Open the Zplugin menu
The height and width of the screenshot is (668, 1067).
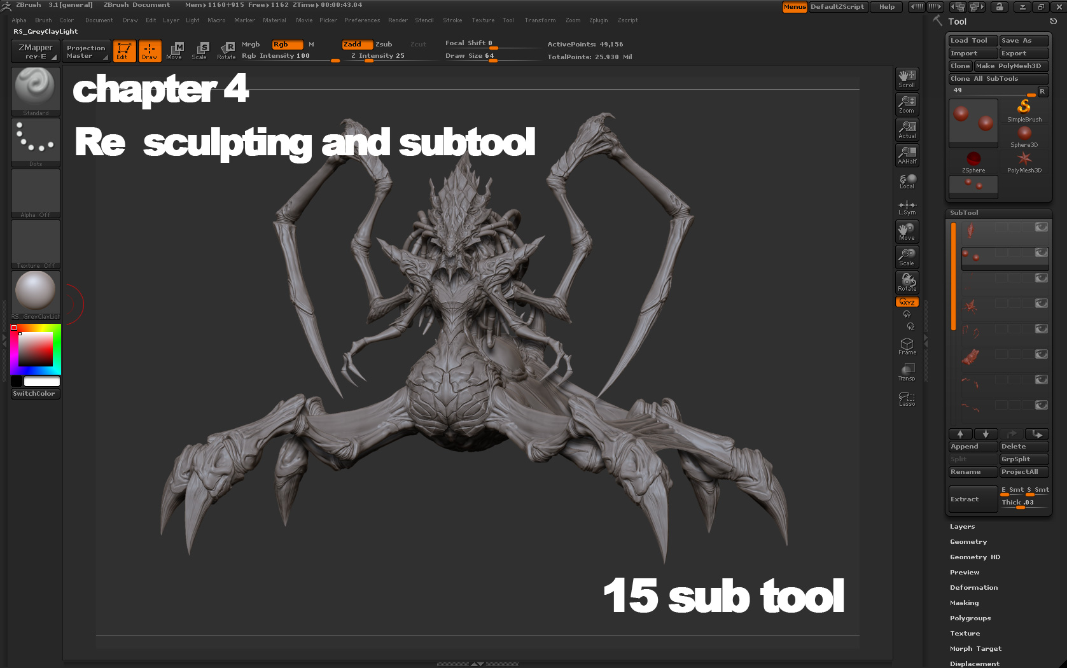(x=598, y=20)
